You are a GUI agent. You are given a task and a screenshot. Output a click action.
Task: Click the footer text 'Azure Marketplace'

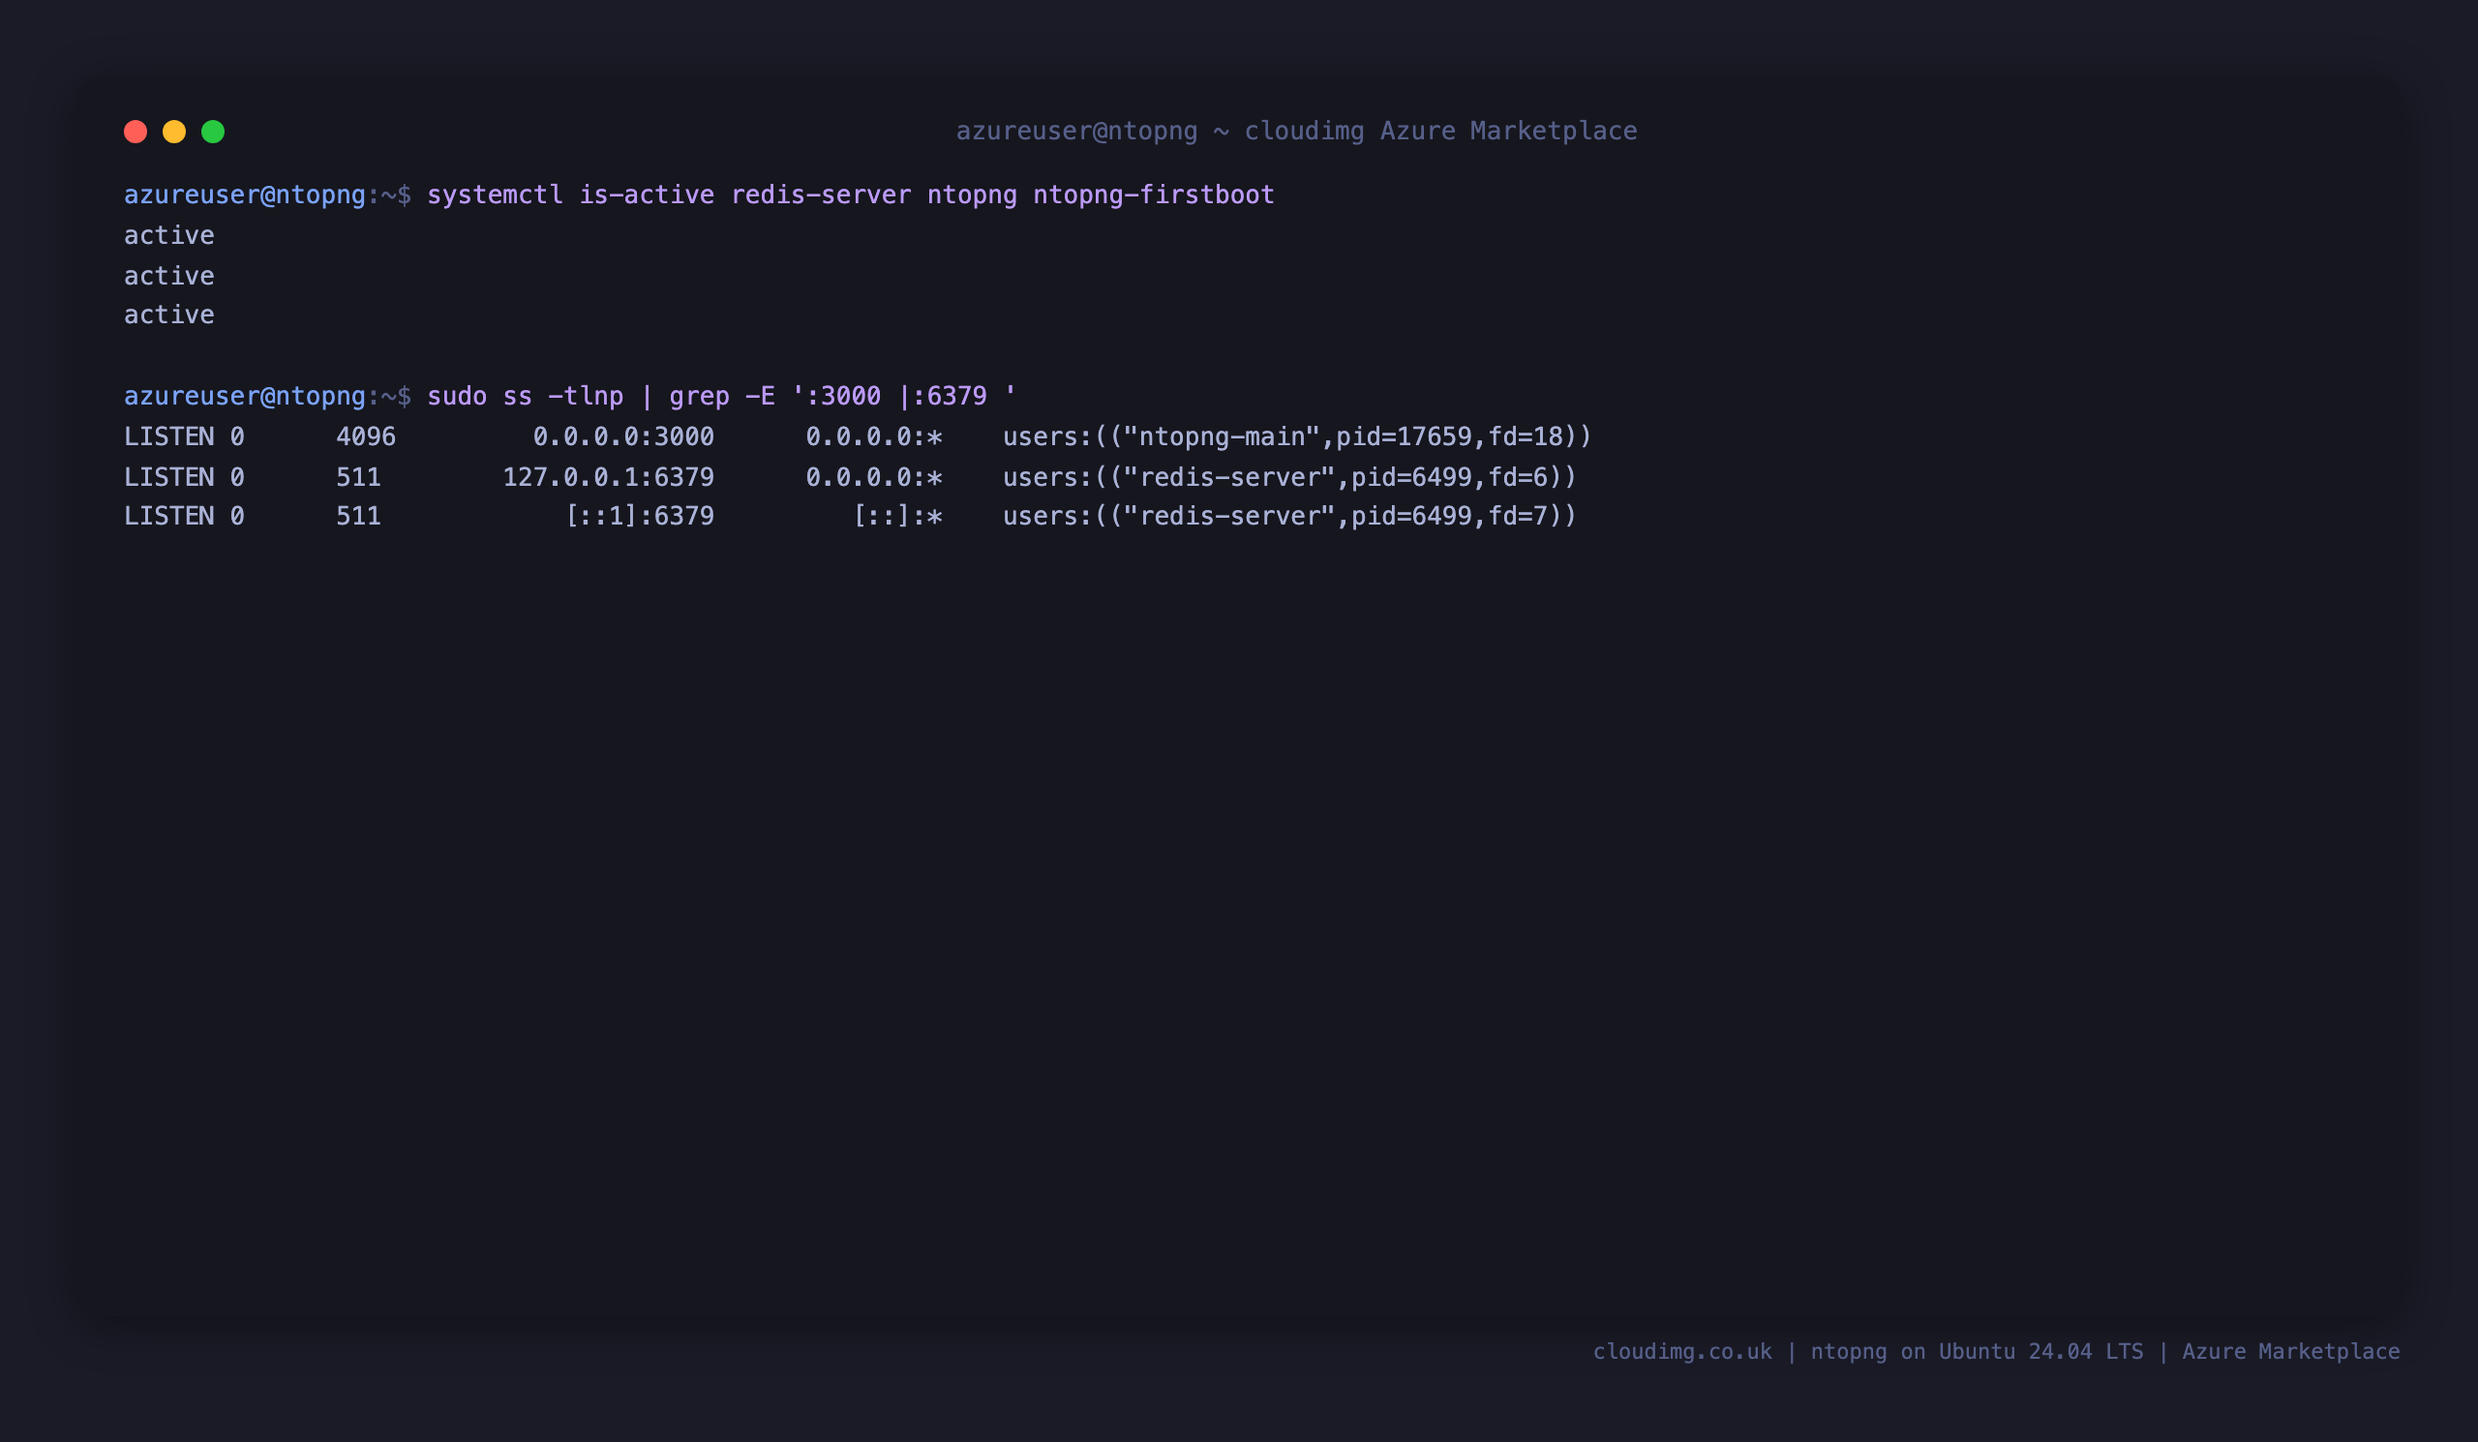click(2291, 1352)
